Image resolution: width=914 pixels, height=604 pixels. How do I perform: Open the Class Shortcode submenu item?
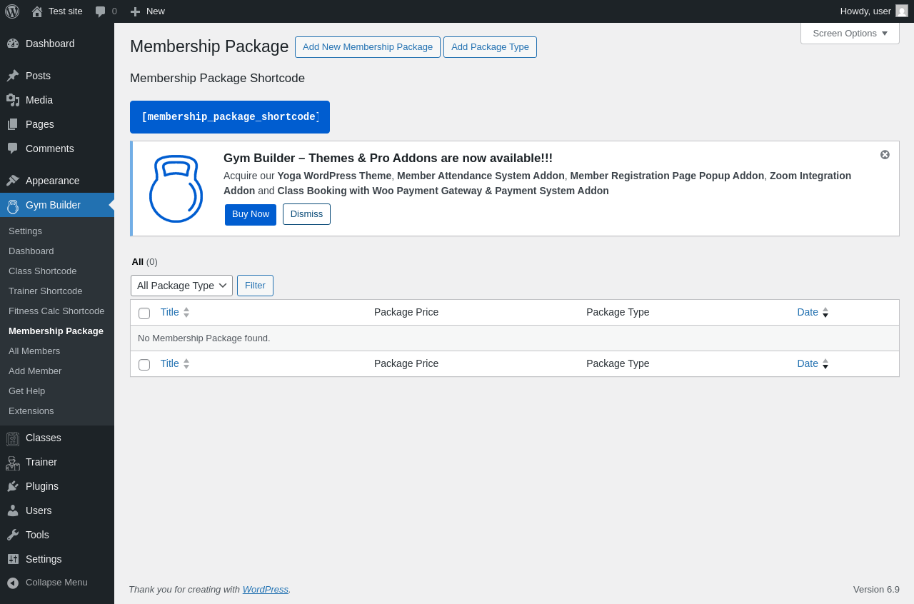click(42, 271)
